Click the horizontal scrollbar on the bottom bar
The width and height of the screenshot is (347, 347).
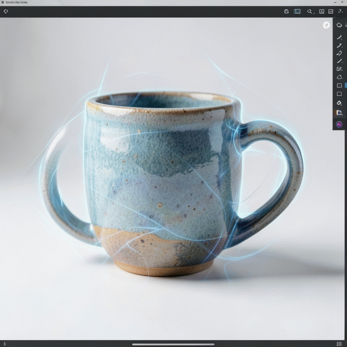[173, 344]
